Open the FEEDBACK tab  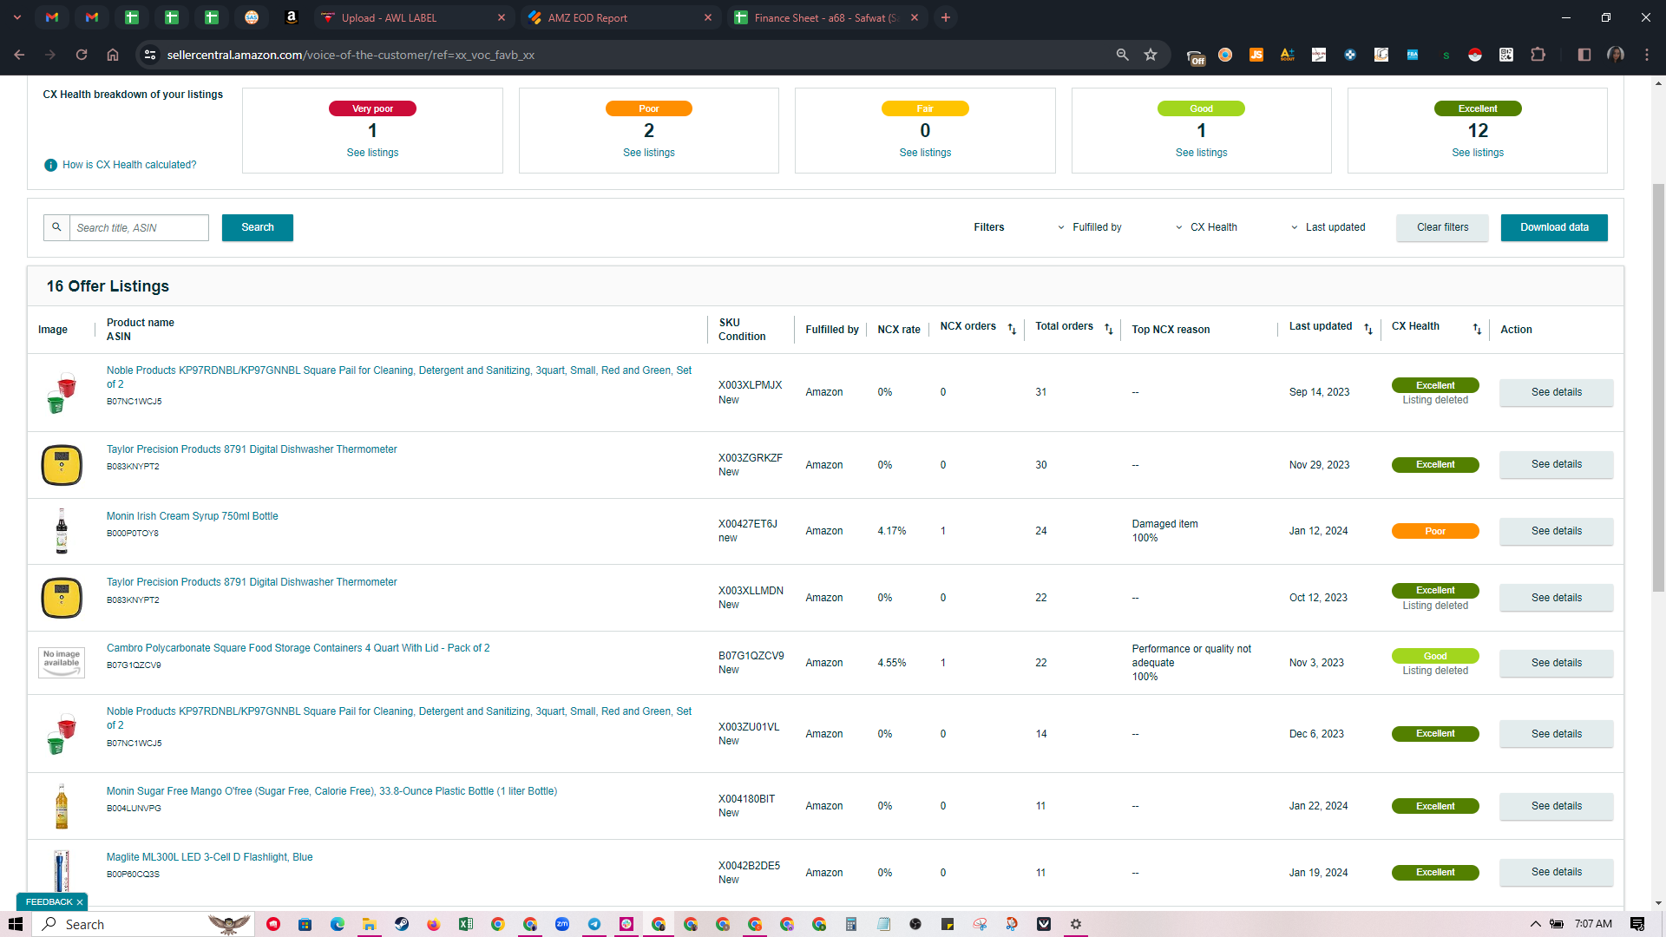click(49, 902)
